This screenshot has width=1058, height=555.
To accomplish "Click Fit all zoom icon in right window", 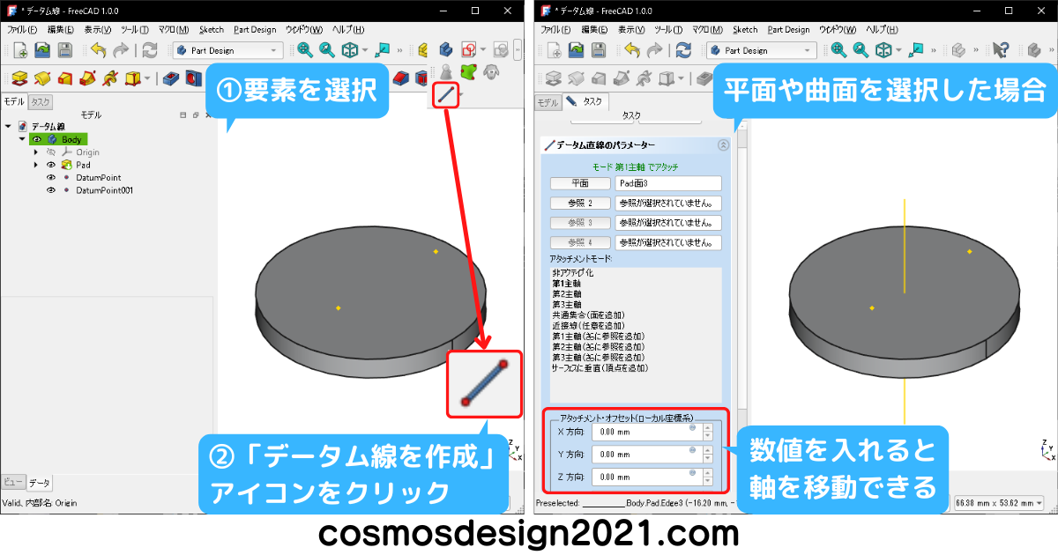I will [x=838, y=50].
